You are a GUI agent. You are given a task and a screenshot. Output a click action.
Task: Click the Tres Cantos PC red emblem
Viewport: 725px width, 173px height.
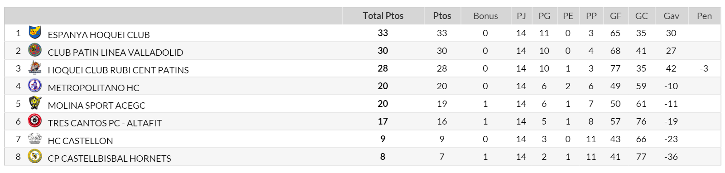(x=35, y=120)
